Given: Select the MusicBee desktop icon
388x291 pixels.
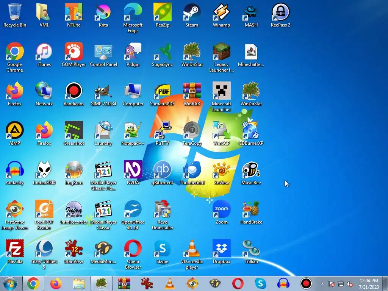Looking at the screenshot, I should click(x=251, y=173).
